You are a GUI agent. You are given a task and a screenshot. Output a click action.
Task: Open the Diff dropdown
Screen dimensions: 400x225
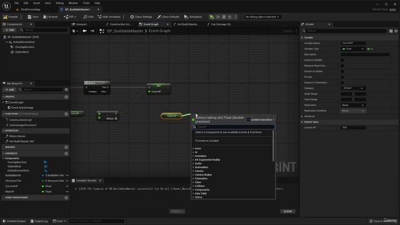point(69,17)
